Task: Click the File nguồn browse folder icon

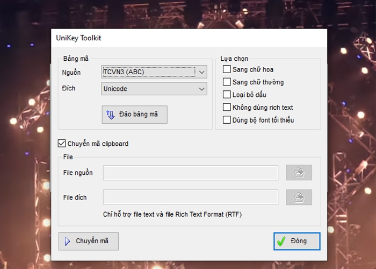Action: point(299,173)
